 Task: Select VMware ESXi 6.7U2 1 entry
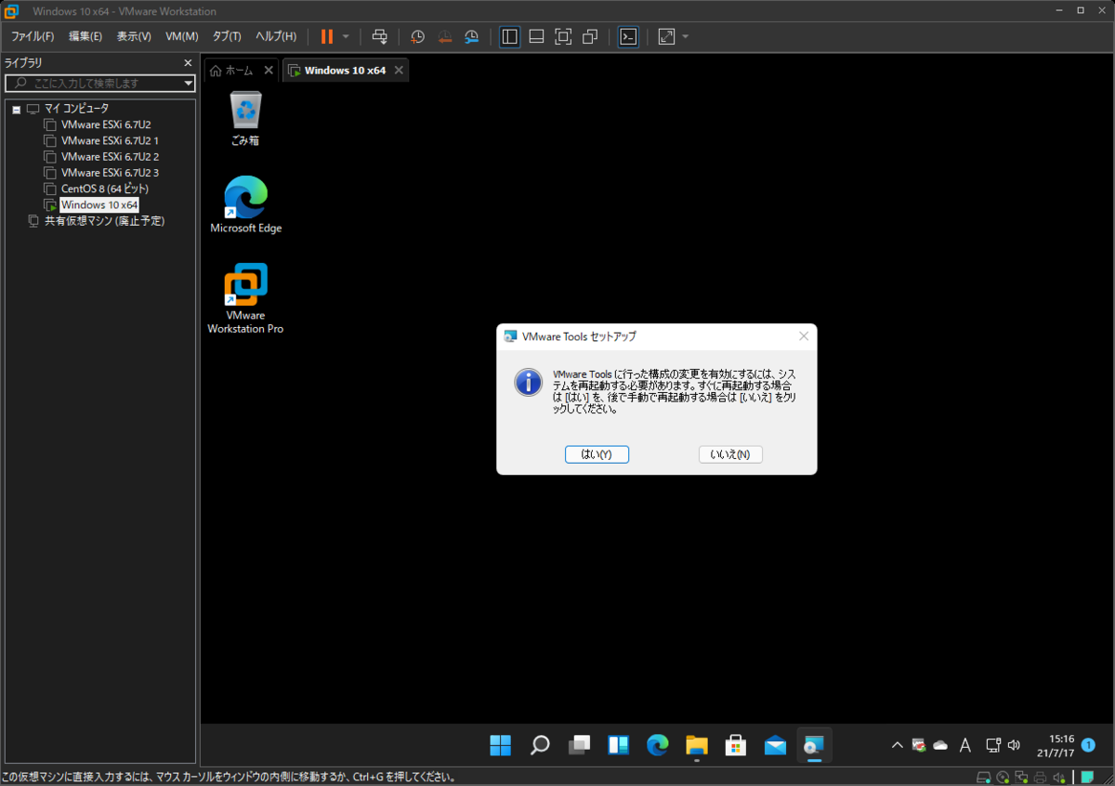[110, 140]
